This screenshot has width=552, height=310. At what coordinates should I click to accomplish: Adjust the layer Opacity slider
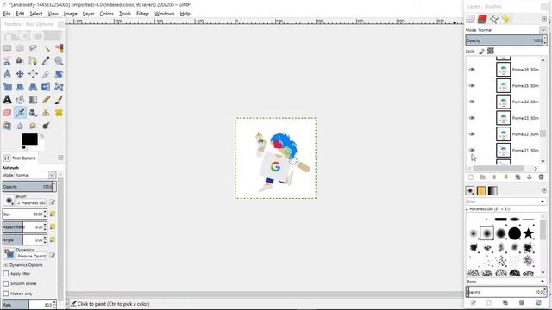(x=506, y=40)
